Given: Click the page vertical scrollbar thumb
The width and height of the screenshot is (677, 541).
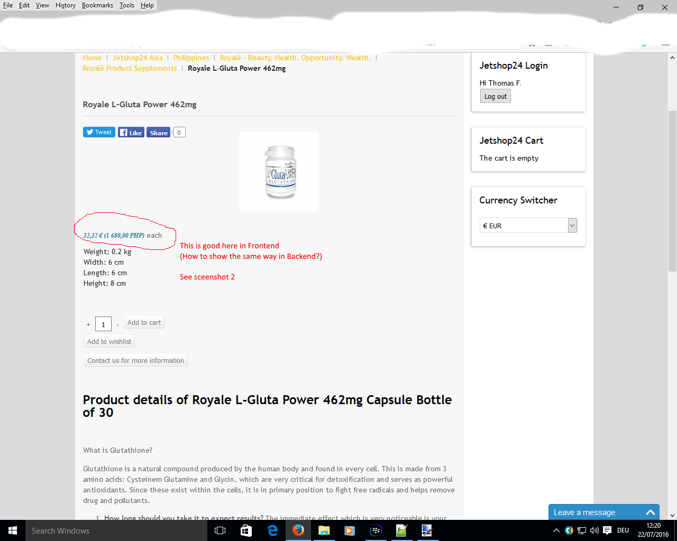Looking at the screenshot, I should coord(672,191).
